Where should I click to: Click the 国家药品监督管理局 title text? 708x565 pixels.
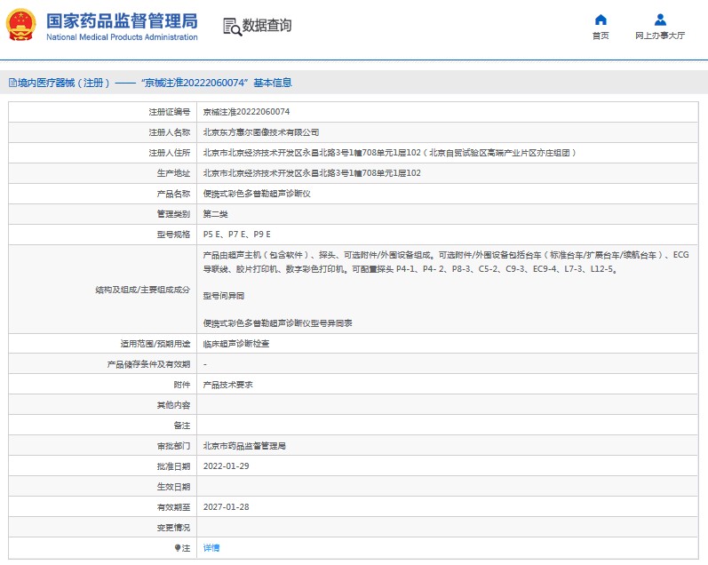point(122,20)
